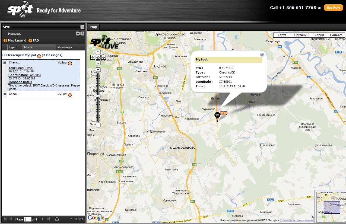Switch map type to Карта
Screen dimensions: 346x224
(282, 35)
